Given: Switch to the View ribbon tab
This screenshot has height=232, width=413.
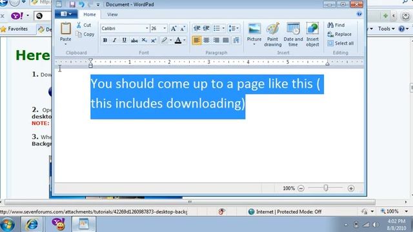Looking at the screenshot, I should tap(112, 14).
